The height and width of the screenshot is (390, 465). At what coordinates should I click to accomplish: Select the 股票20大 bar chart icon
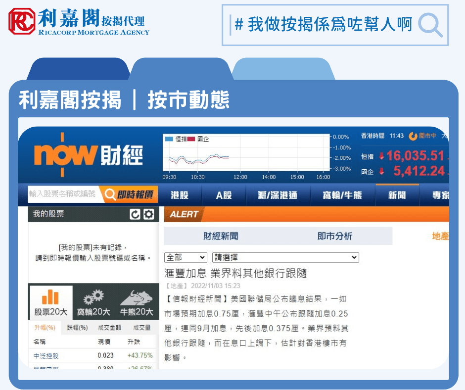click(x=50, y=297)
